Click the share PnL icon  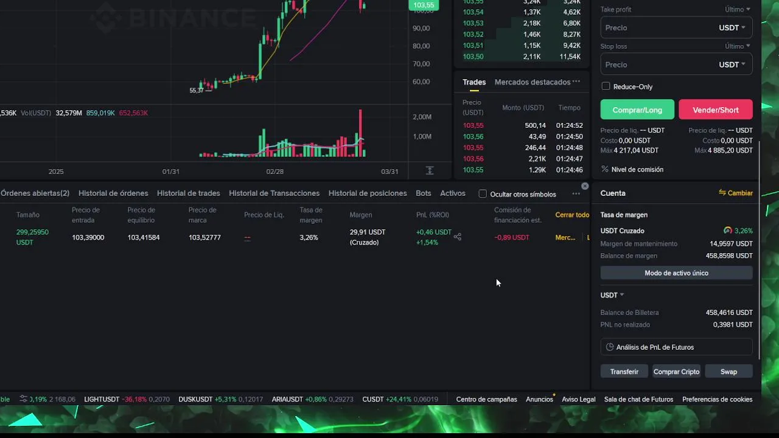coord(458,237)
